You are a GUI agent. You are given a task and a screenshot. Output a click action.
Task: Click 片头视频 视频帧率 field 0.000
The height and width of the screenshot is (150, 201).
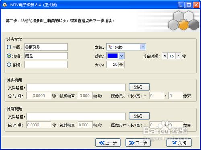[85, 95]
